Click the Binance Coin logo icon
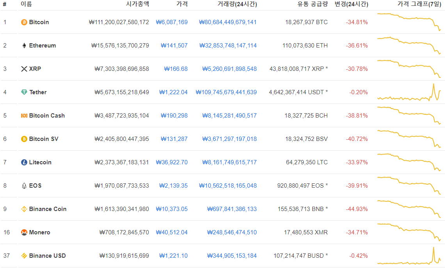 click(24, 209)
